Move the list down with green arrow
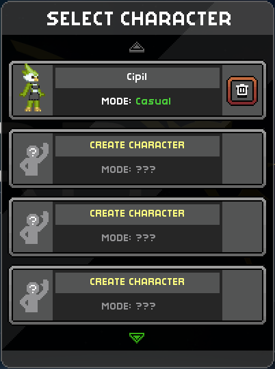 (x=137, y=338)
